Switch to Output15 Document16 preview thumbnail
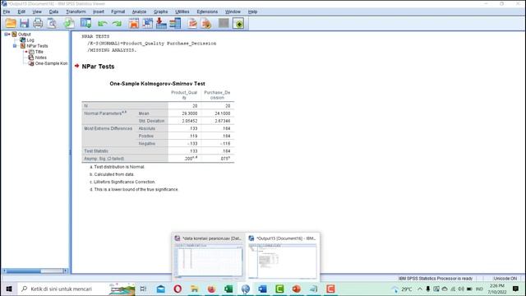The height and width of the screenshot is (296, 526). click(283, 257)
